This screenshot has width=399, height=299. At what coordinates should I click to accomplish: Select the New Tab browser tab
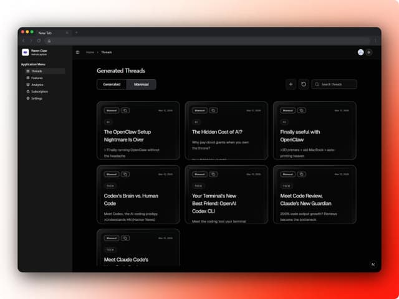[x=52, y=33]
